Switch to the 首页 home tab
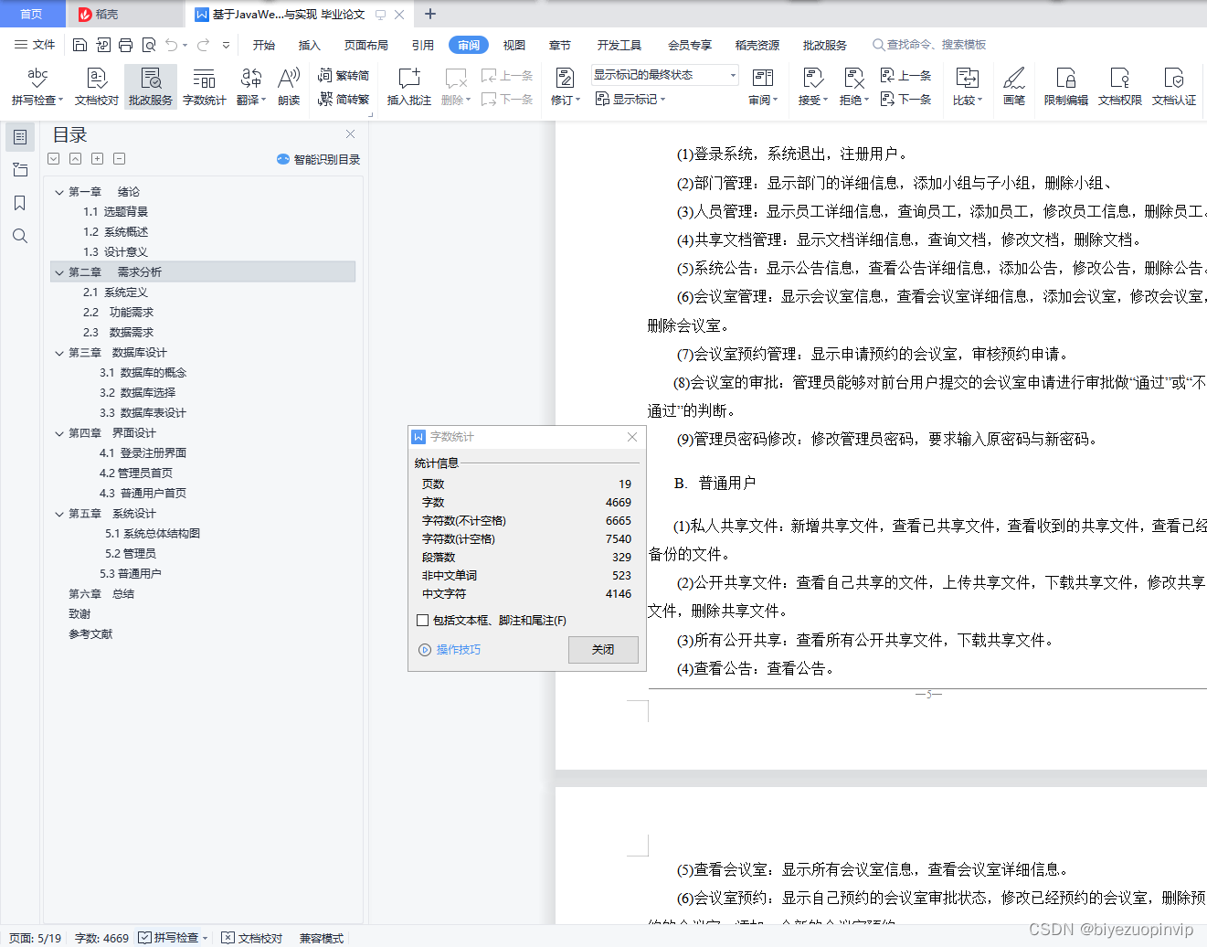 (x=32, y=14)
